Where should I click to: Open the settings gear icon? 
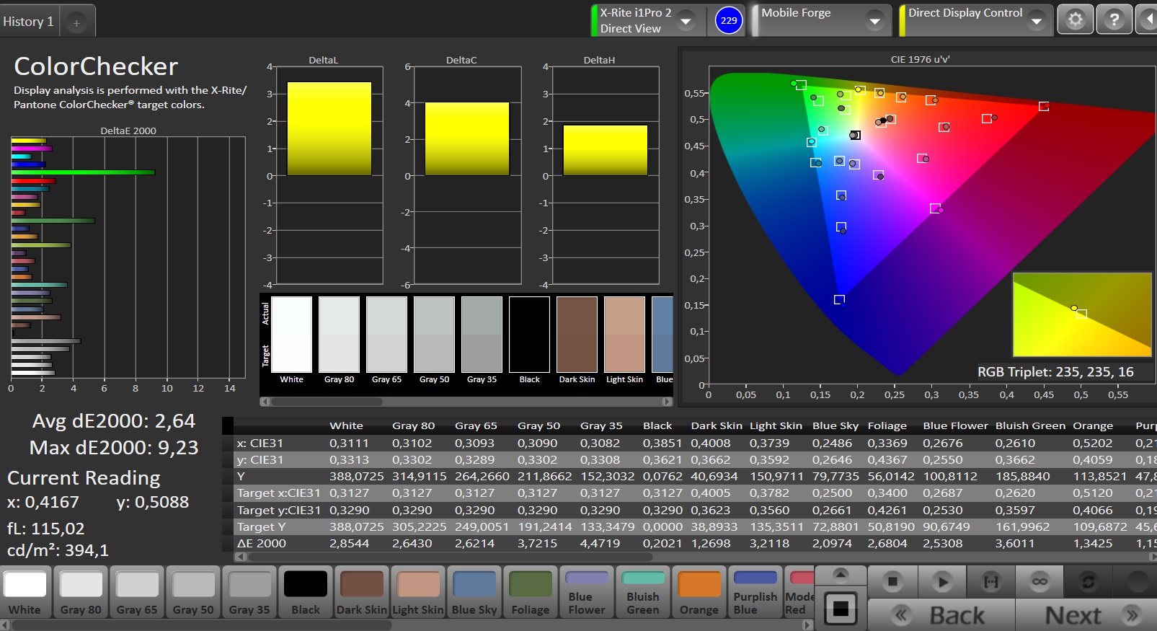click(x=1075, y=19)
